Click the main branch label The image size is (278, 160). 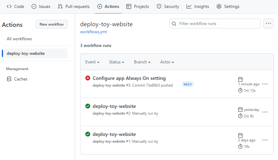coord(187,84)
